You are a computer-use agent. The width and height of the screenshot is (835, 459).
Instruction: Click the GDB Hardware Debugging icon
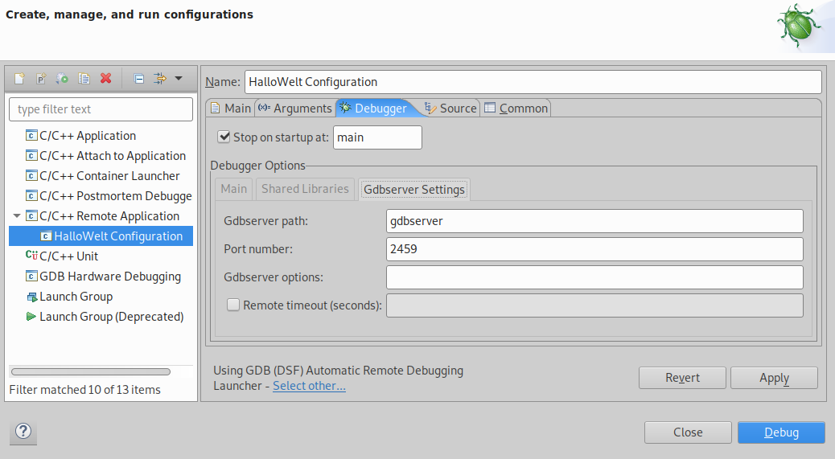coord(31,276)
